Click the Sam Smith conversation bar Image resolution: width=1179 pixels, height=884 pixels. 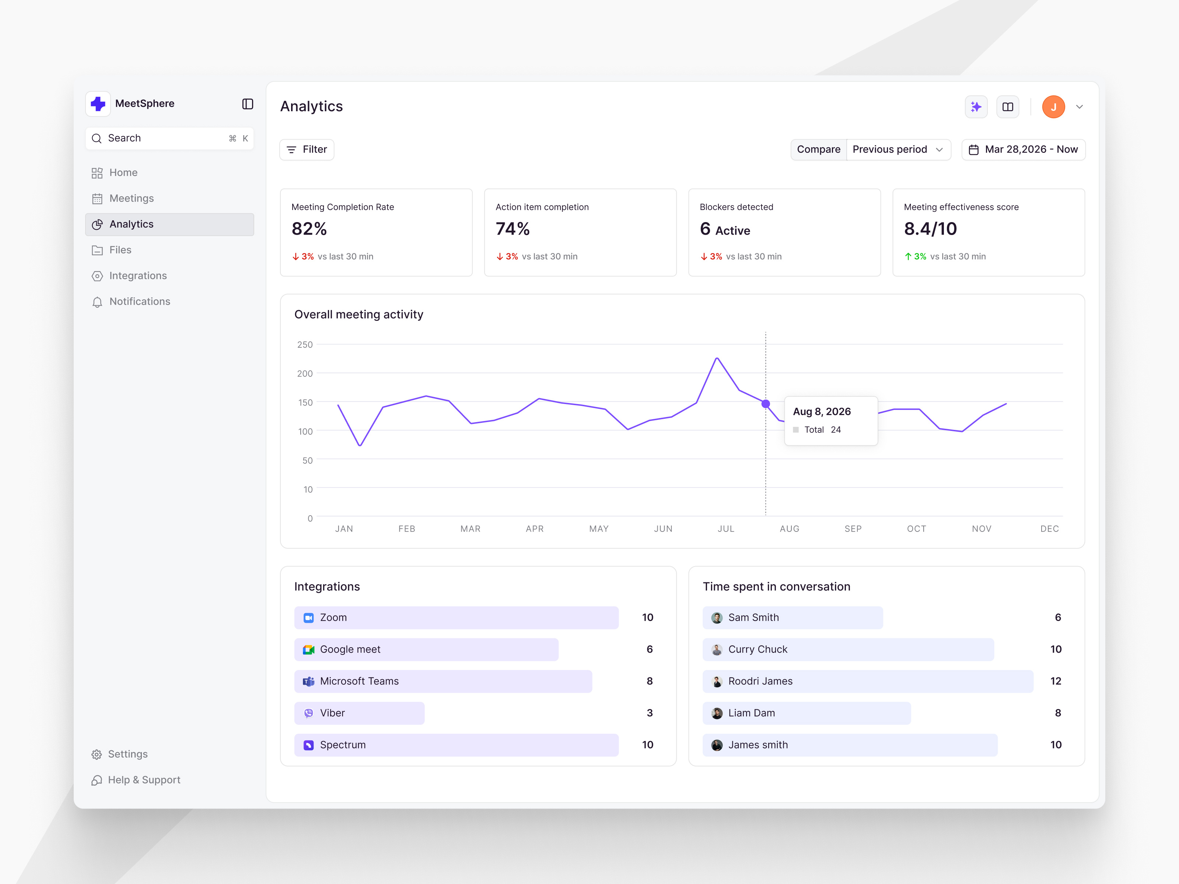pos(793,618)
